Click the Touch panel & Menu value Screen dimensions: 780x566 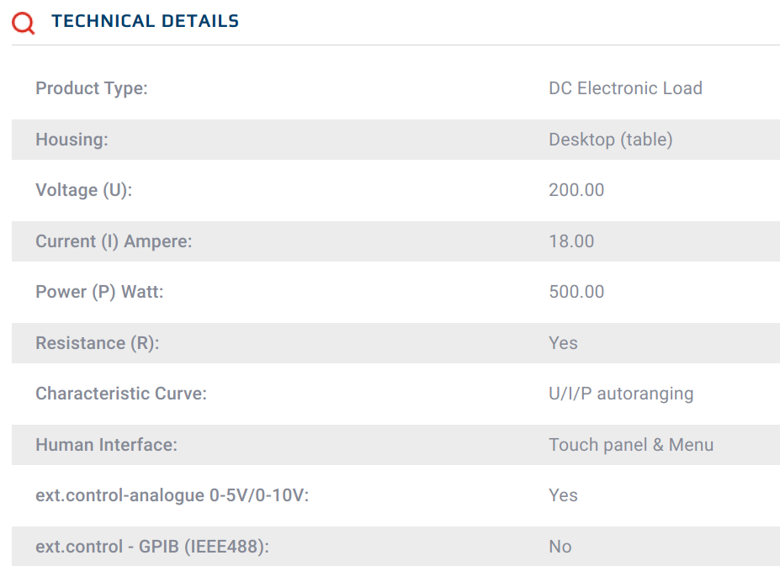click(631, 445)
